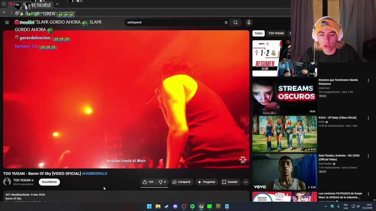This screenshot has width=376, height=211.
Task: Open title Streams que Terminaron Siendo Siniestros
Action: pyautogui.click(x=338, y=82)
